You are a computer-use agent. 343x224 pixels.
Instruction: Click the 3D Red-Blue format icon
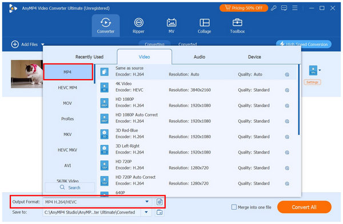tap(105, 134)
